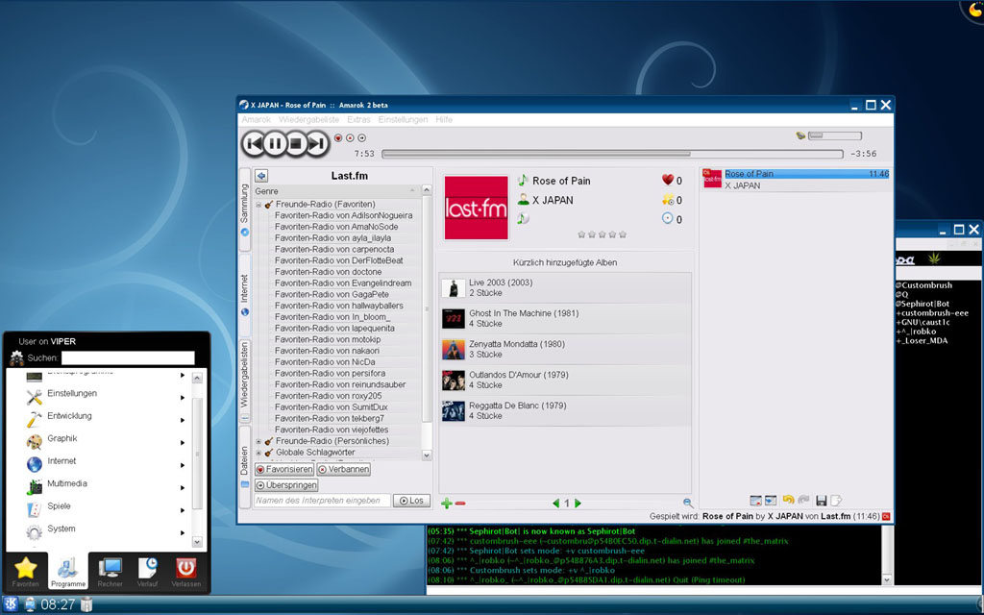The height and width of the screenshot is (615, 984).
Task: Click the Verbannen button
Action: (343, 469)
